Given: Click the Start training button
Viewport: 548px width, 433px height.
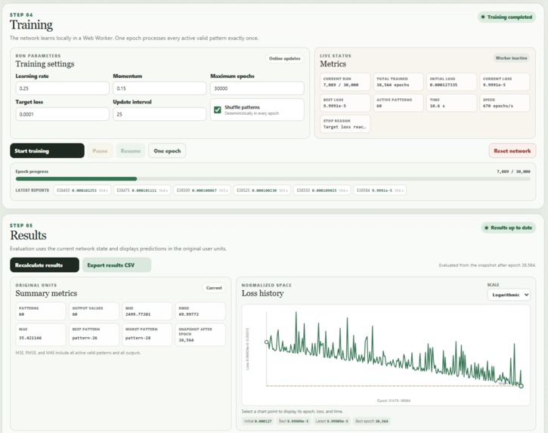Looking at the screenshot, I should (47, 150).
